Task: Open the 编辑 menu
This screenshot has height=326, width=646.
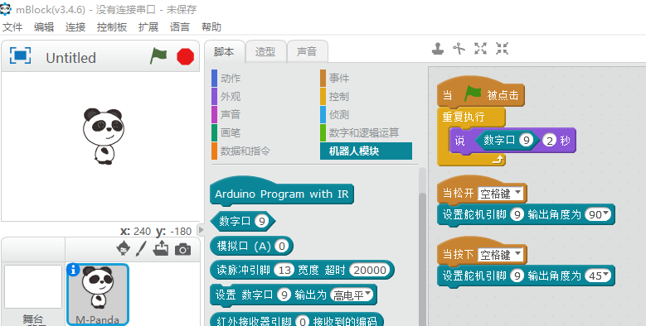Action: (x=44, y=27)
